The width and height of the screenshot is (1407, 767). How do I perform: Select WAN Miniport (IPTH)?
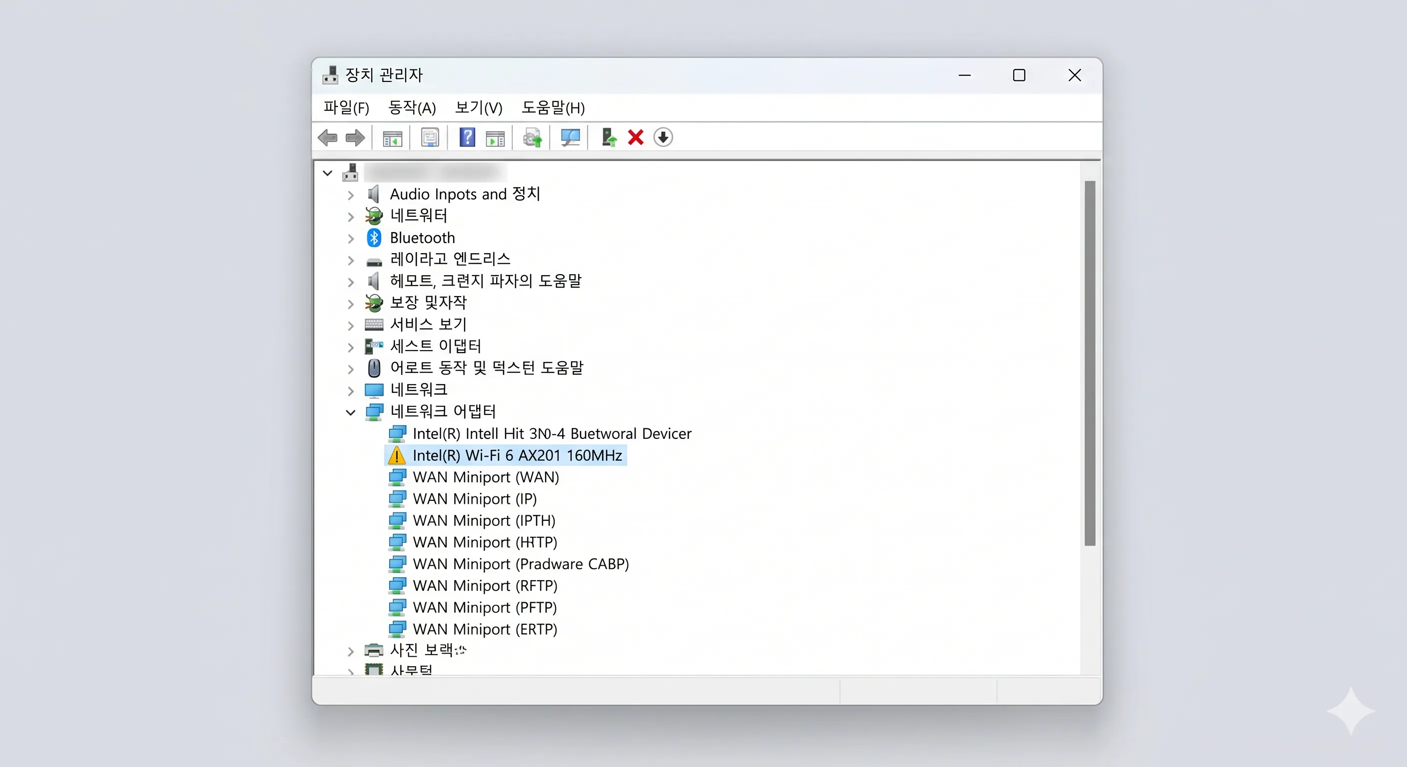click(x=484, y=520)
